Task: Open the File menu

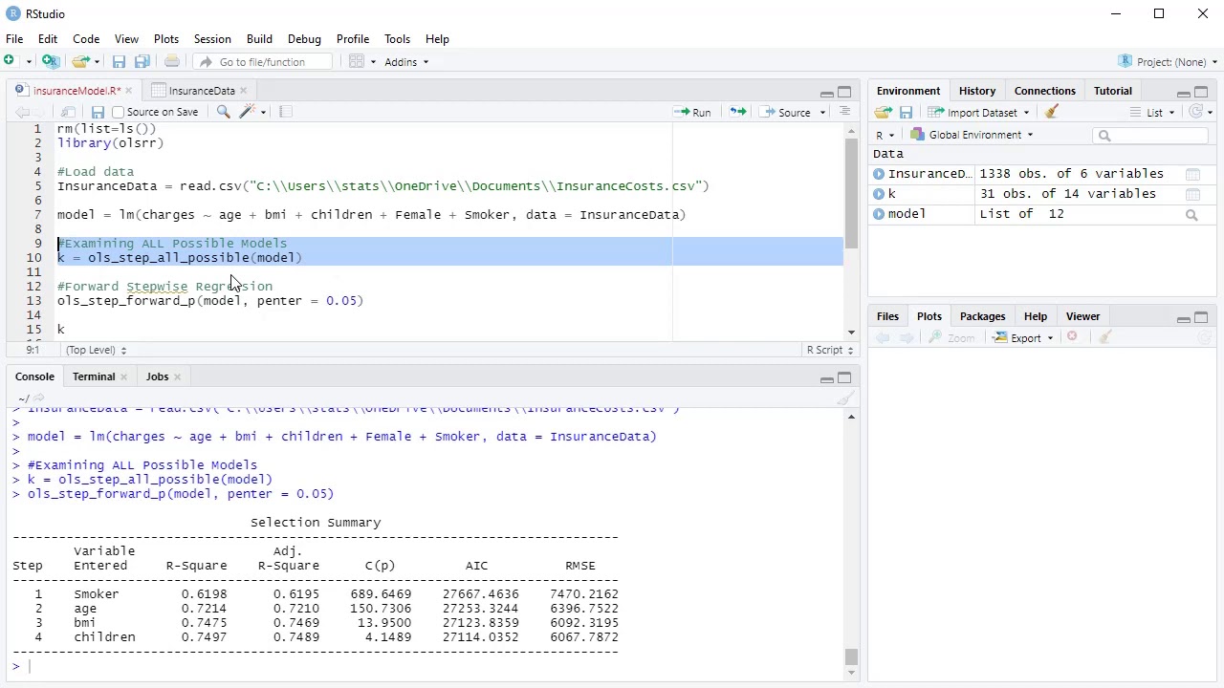Action: (x=14, y=39)
